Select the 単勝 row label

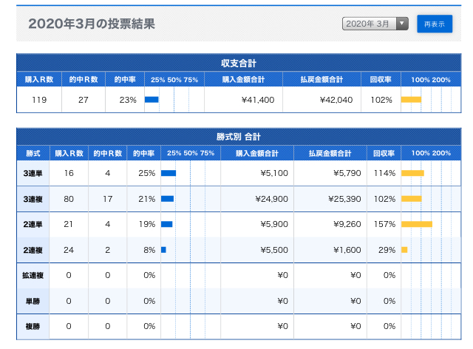coord(33,301)
